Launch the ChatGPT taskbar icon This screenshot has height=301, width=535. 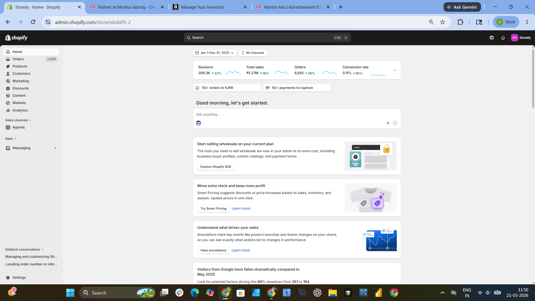tap(317, 293)
